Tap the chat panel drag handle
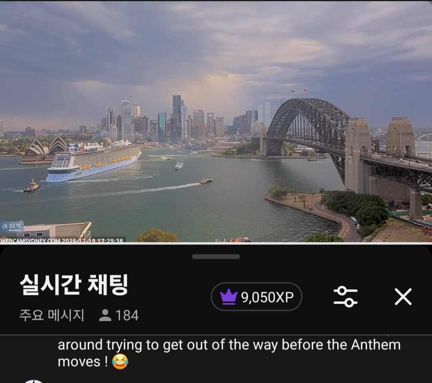Viewport: 432px width, 383px height. [216, 257]
